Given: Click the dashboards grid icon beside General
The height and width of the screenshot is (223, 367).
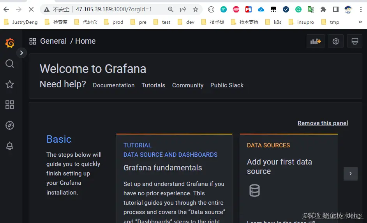Looking at the screenshot, I should [x=33, y=41].
